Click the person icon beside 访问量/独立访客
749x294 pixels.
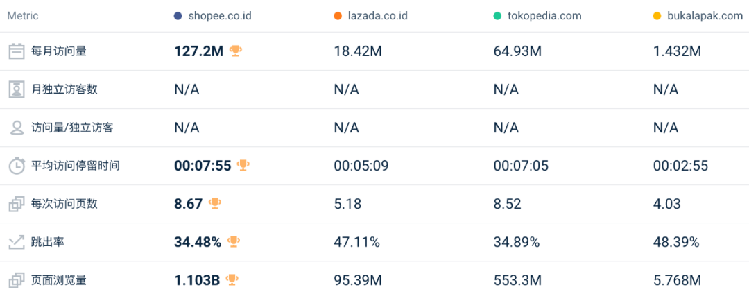pos(17,128)
